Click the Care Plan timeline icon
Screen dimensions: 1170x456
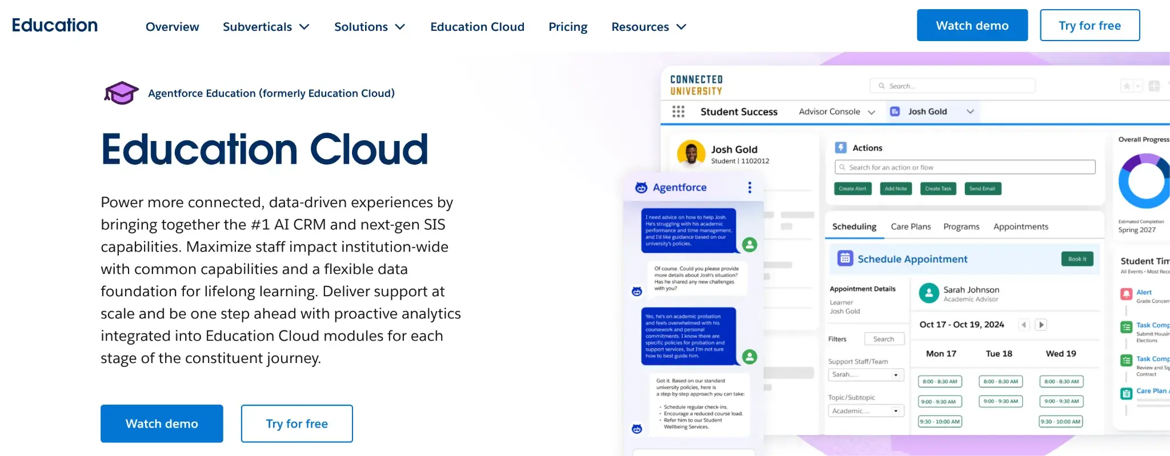click(1126, 393)
